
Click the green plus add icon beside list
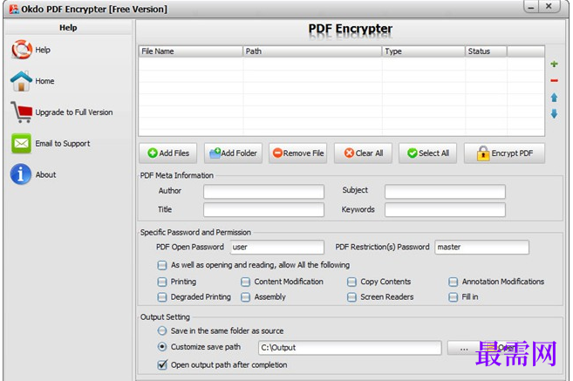[554, 64]
